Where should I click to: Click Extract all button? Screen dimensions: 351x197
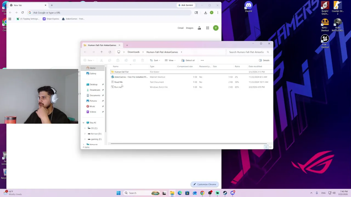188,60
